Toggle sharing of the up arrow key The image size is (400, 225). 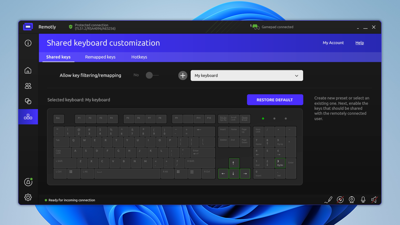pos(234,163)
